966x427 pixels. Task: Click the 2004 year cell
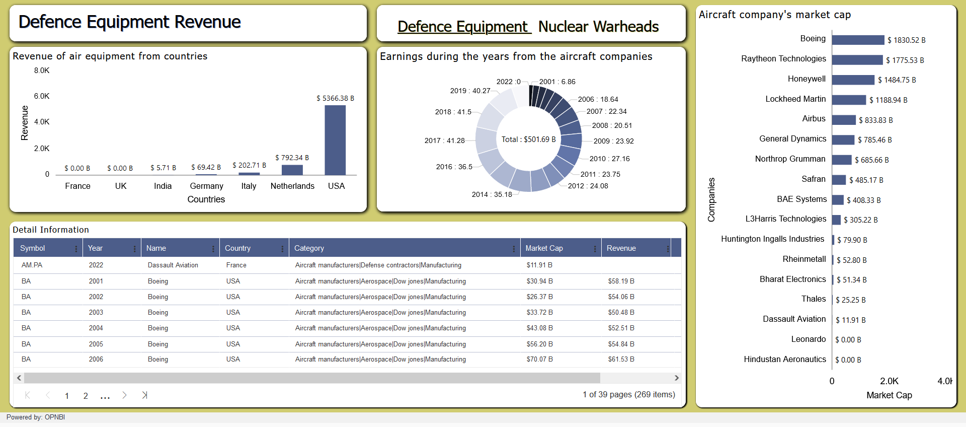click(96, 328)
